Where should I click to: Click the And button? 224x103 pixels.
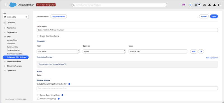[x=194, y=52]
